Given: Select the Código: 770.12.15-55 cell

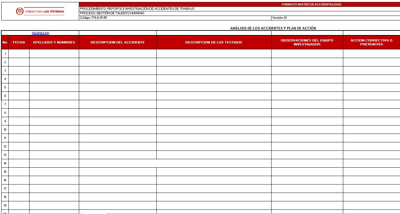Looking at the screenshot, I should pos(175,18).
